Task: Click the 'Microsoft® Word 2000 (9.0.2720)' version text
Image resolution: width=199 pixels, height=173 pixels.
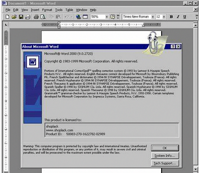Action: [68, 54]
